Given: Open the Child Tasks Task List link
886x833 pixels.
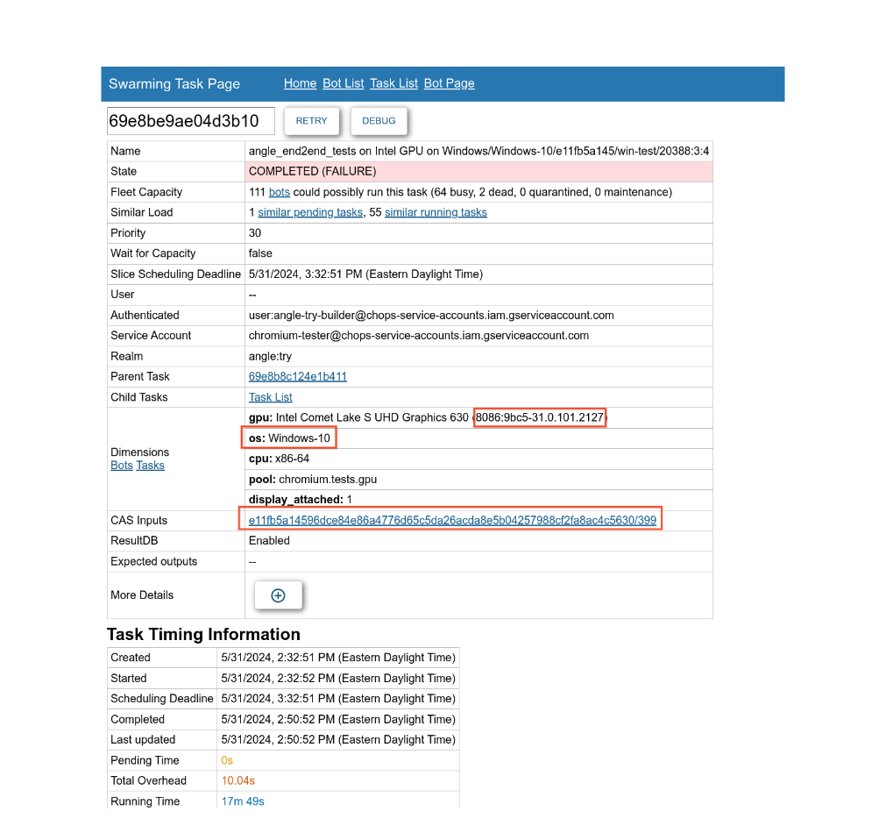Looking at the screenshot, I should (271, 397).
